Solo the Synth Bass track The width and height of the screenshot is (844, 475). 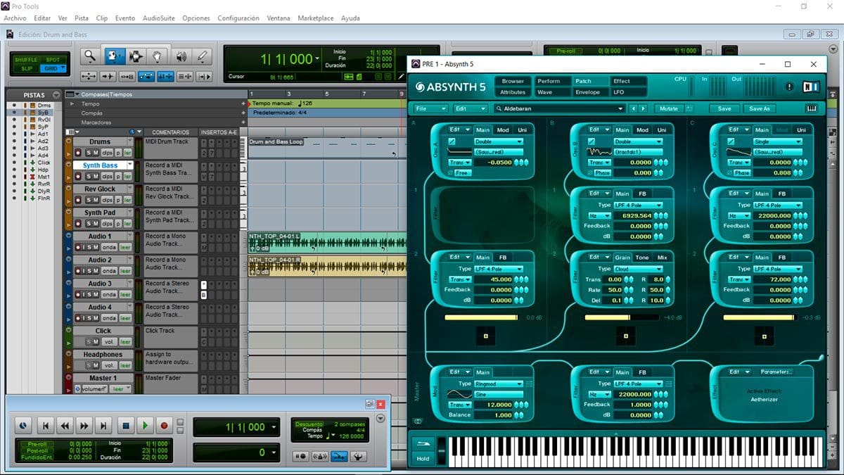pyautogui.click(x=89, y=176)
